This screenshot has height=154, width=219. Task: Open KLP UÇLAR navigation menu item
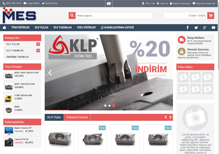tap(41, 28)
